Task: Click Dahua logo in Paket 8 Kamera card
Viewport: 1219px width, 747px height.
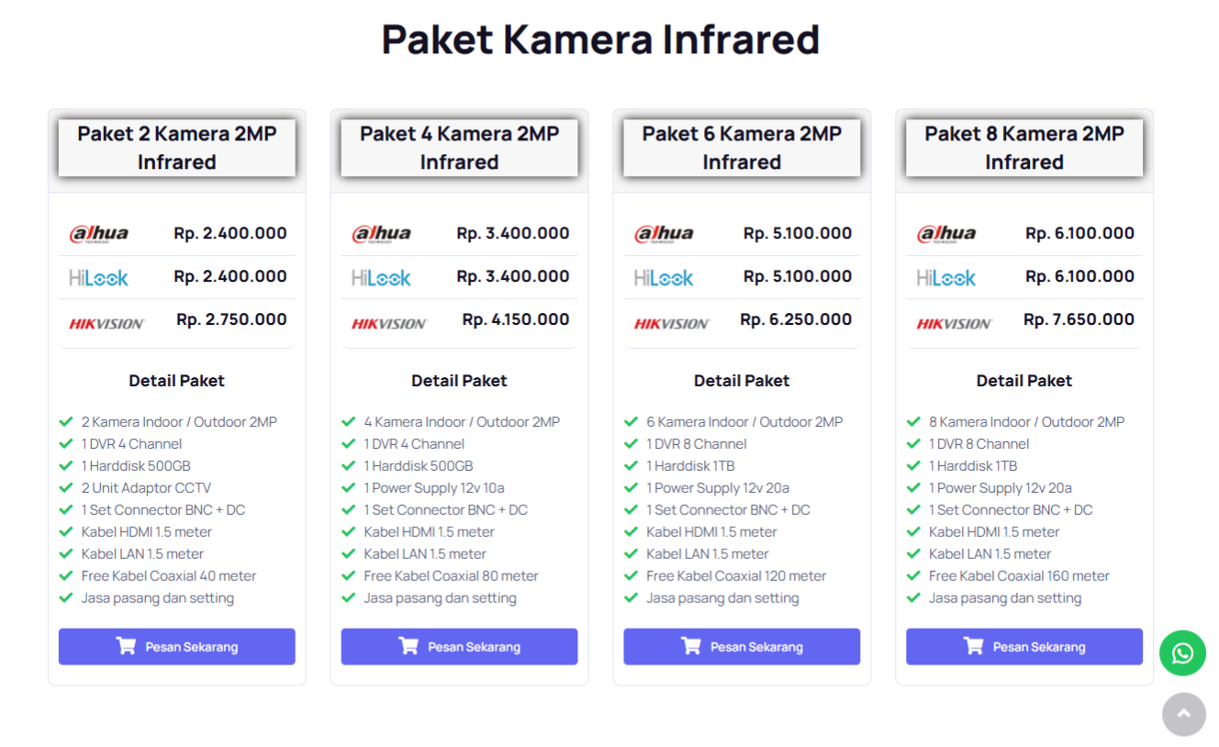Action: pos(946,234)
